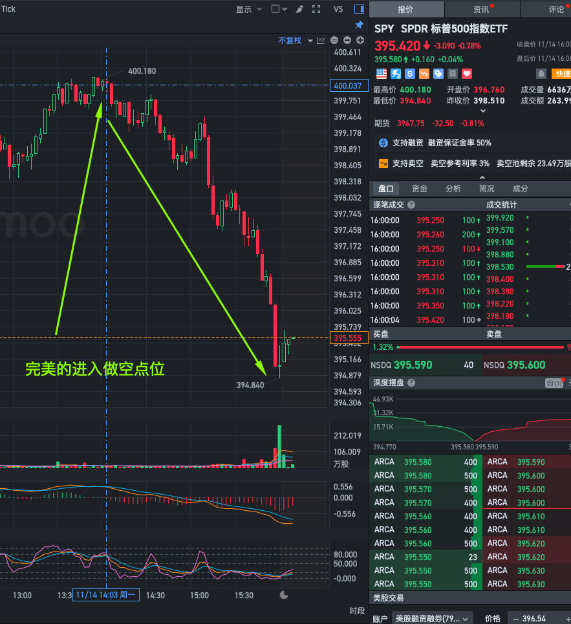Click the 美股交易 section header
The height and width of the screenshot is (624, 571).
(389, 597)
